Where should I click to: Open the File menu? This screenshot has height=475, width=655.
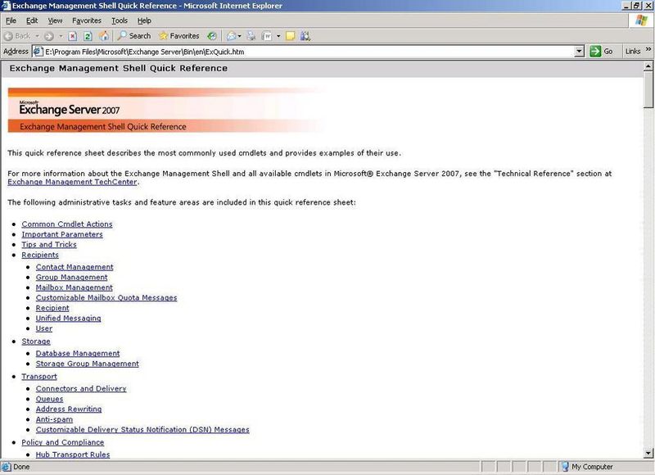[x=11, y=20]
